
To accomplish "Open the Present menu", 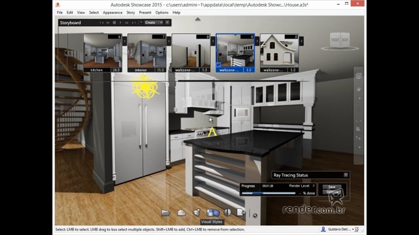I will (145, 12).
